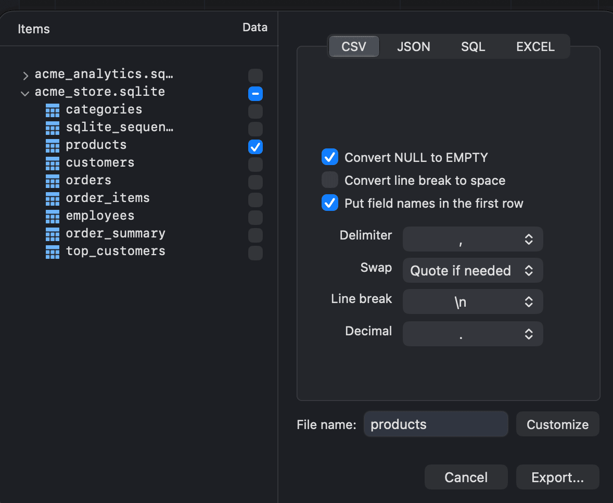Enable data export for categories table

pyautogui.click(x=256, y=111)
